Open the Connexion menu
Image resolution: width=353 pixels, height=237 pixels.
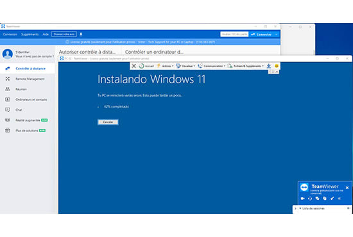[x=10, y=35]
